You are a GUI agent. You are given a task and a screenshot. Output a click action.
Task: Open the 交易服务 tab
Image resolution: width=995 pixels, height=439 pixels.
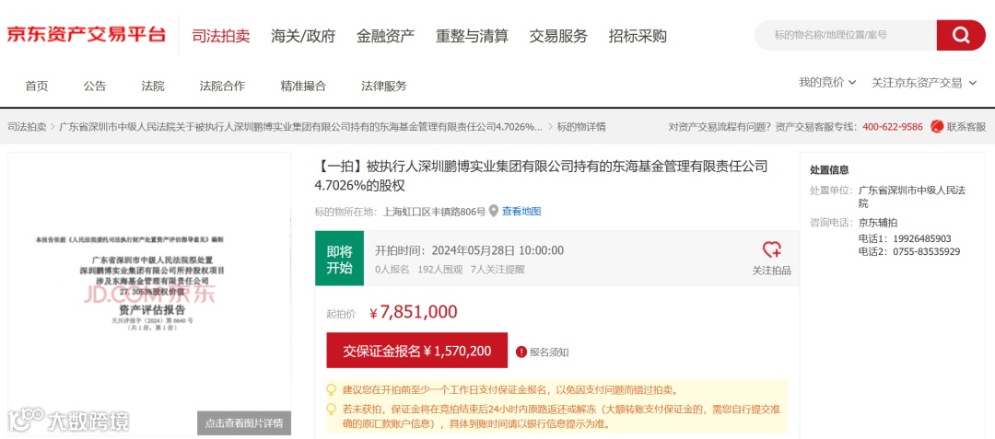pyautogui.click(x=558, y=36)
